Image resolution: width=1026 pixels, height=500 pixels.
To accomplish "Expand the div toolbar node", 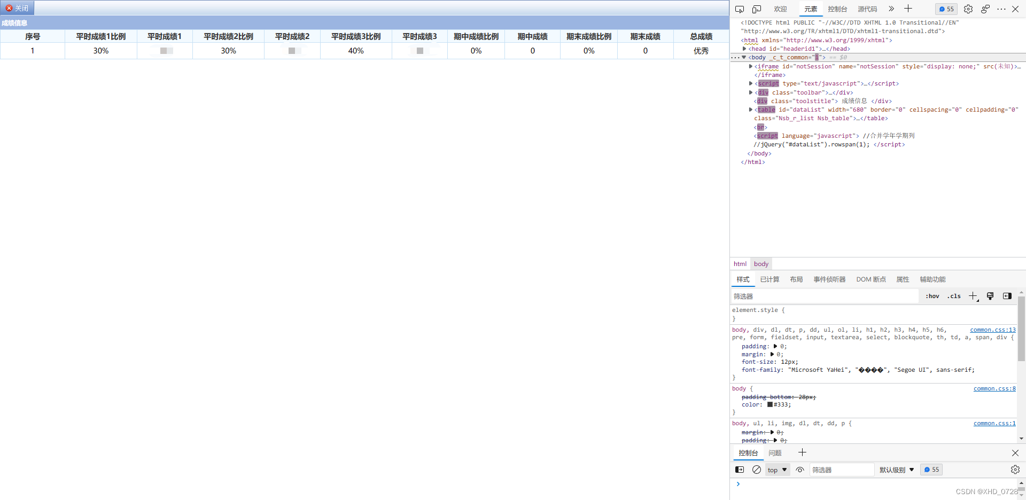I will click(x=751, y=92).
